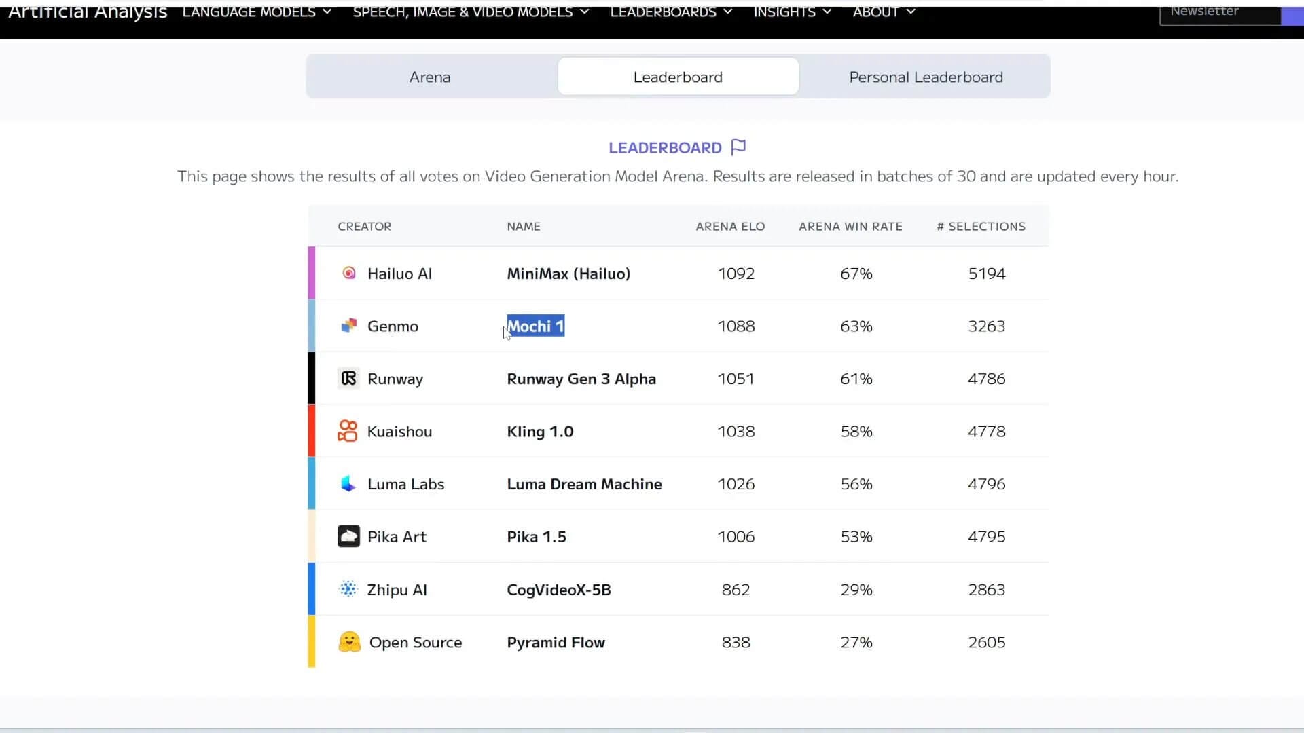The image size is (1304, 733).
Task: Open the MiniMax (Hailuo) model link
Action: coord(568,274)
